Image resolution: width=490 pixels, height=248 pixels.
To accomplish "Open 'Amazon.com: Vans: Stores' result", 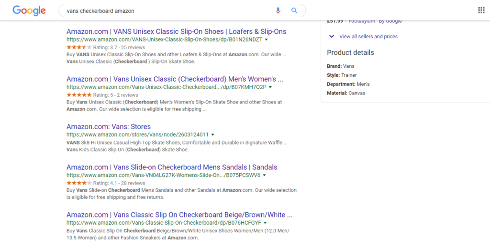I will click(x=109, y=126).
